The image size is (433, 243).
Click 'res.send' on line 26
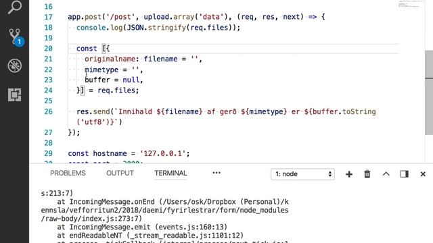[x=93, y=111]
